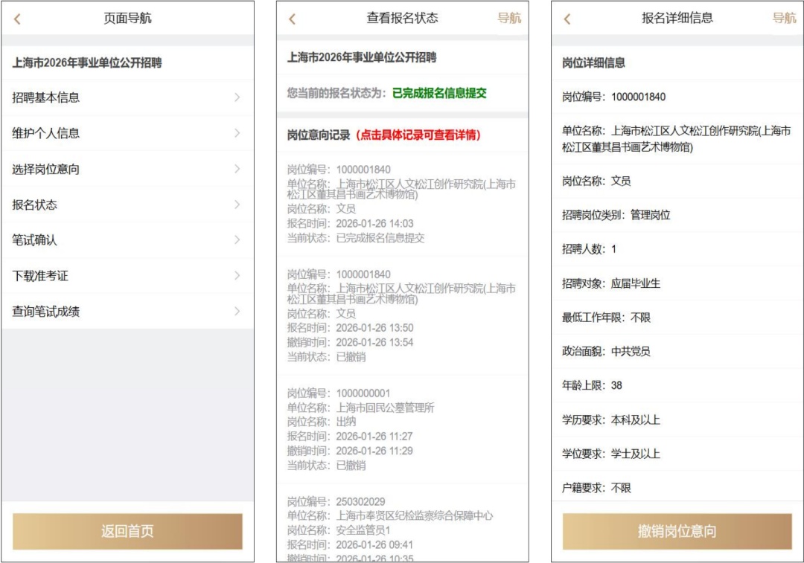Tap back arrow on 页面导航 screen
804x563 pixels.
click(x=17, y=19)
